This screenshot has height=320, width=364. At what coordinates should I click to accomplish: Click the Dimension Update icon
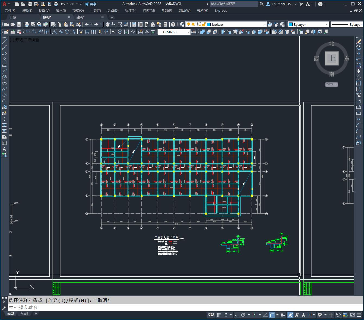(153, 32)
